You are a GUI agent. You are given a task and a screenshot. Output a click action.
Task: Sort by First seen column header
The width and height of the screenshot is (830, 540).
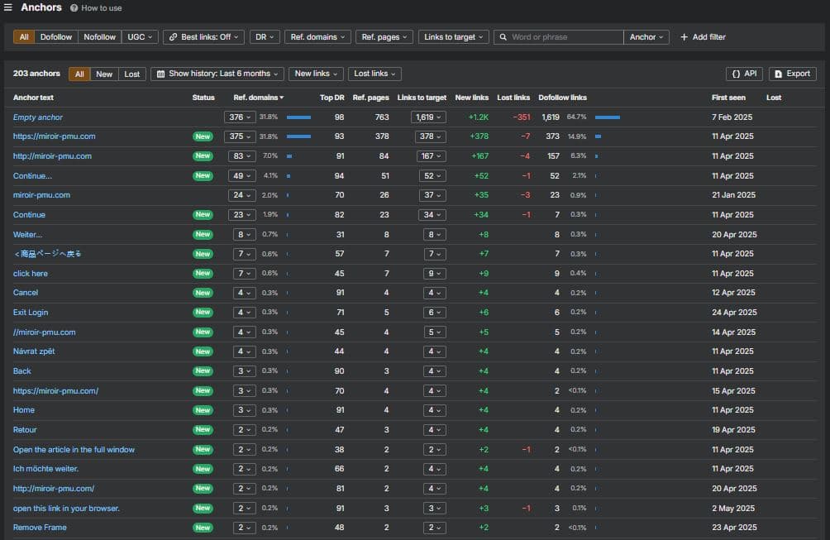click(728, 98)
